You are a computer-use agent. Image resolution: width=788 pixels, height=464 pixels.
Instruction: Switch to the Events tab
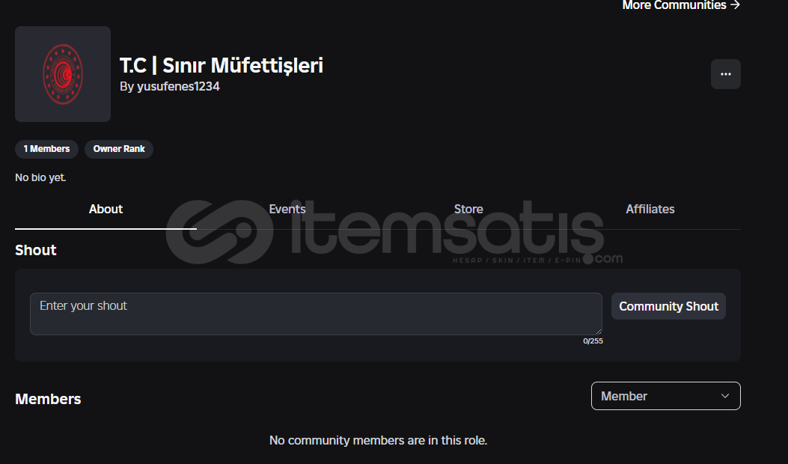coord(287,209)
